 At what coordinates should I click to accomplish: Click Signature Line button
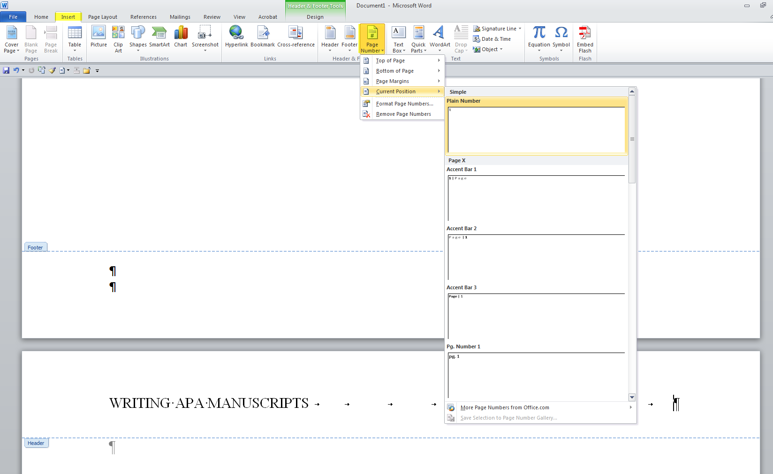(495, 29)
